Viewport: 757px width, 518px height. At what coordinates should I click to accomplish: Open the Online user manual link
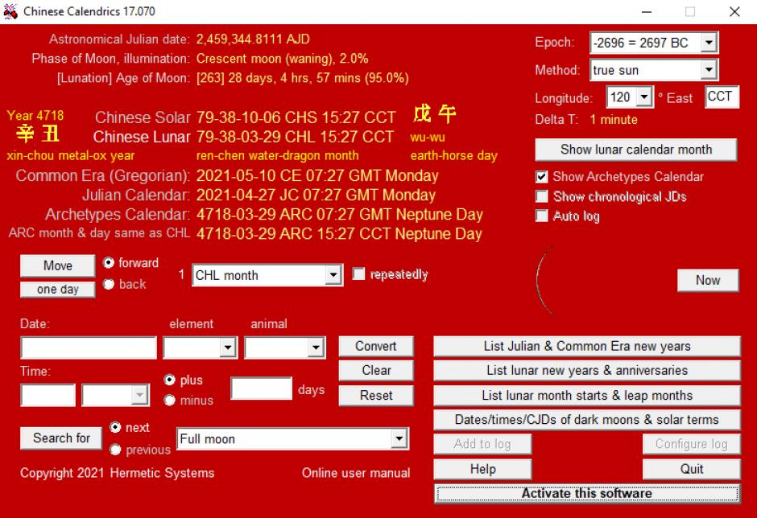355,473
